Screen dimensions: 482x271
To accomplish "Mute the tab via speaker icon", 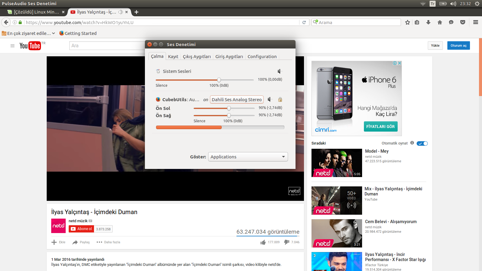I will (x=120, y=12).
